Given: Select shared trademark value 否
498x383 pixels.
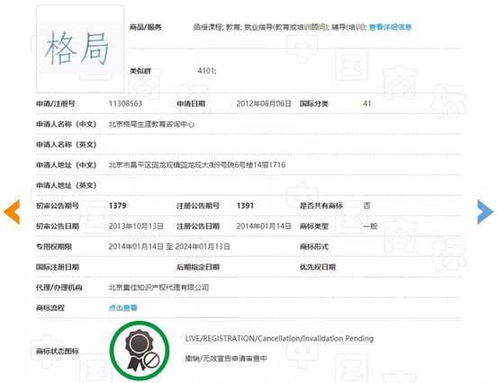Looking at the screenshot, I should click(x=367, y=206).
